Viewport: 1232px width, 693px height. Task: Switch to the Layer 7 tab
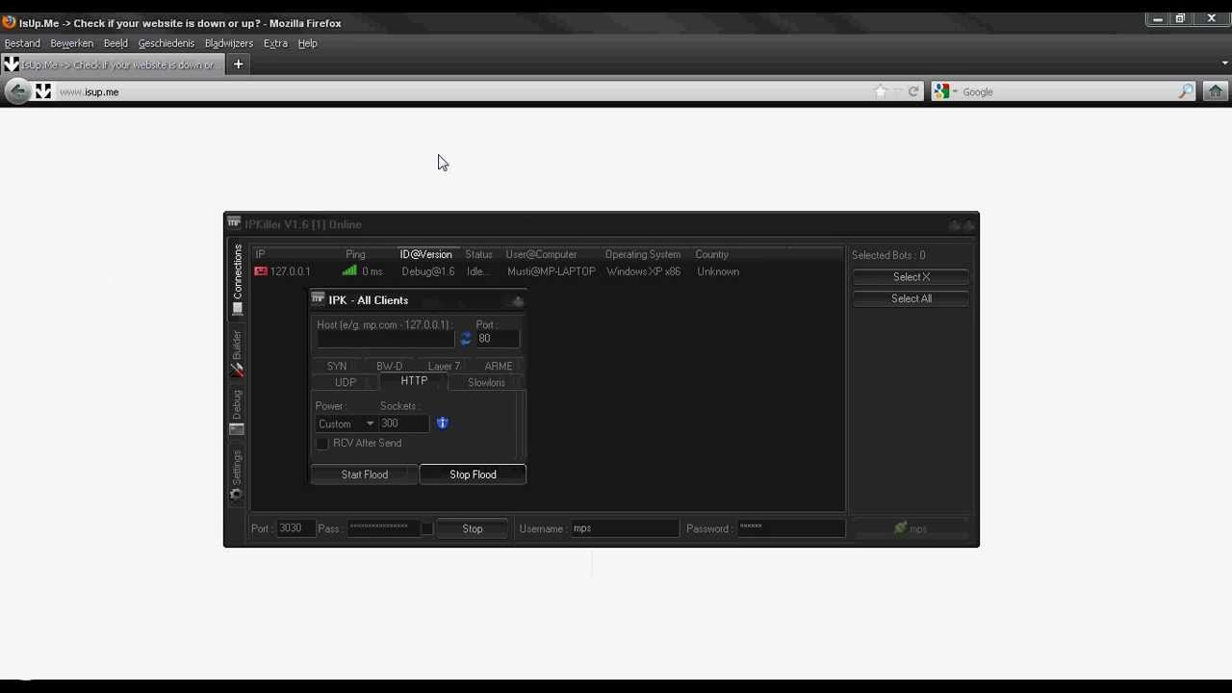444,366
